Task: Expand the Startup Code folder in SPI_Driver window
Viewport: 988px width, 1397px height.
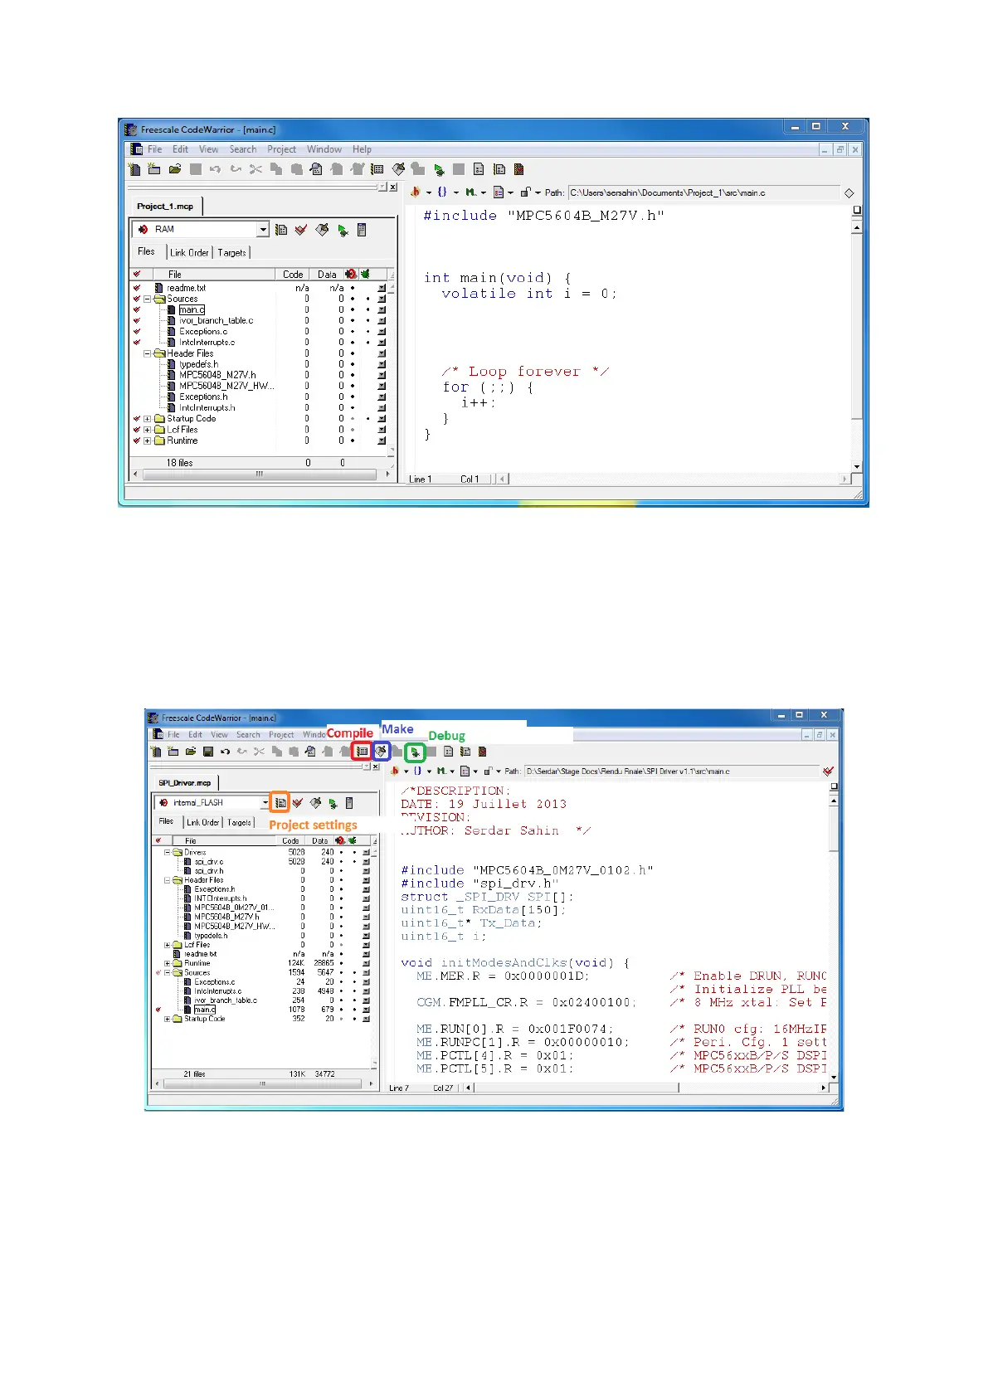Action: (167, 1019)
